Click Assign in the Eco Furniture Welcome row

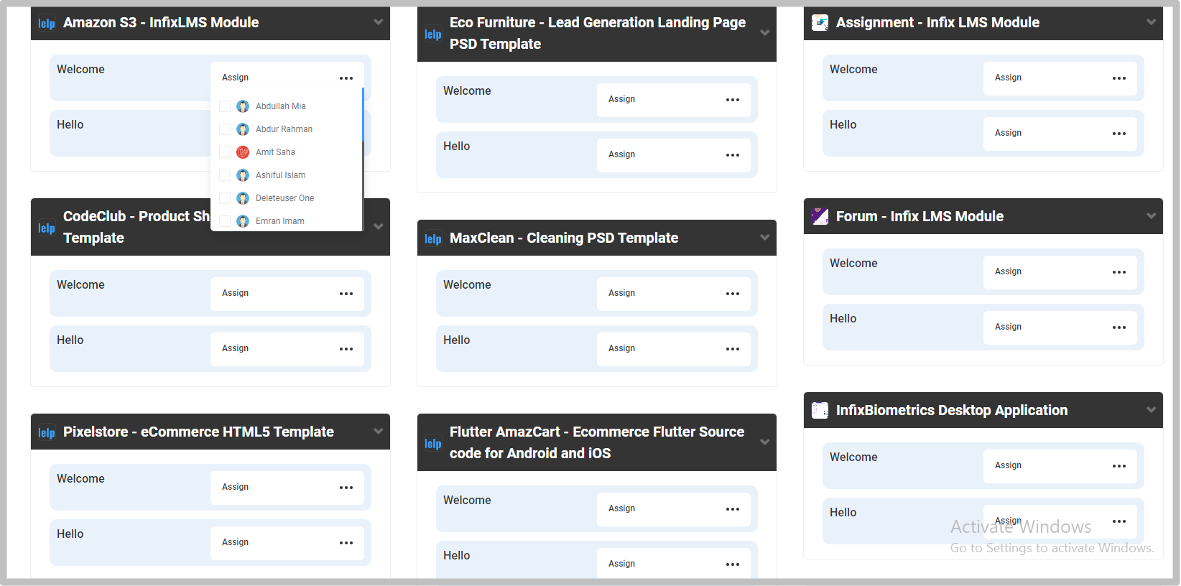click(621, 99)
